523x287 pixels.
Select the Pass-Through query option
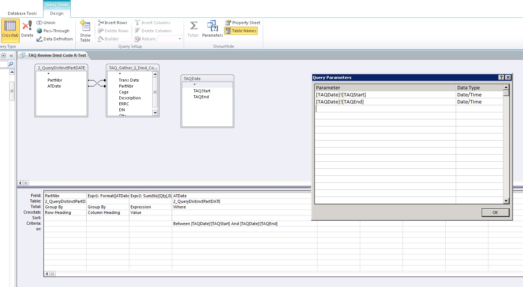53,31
